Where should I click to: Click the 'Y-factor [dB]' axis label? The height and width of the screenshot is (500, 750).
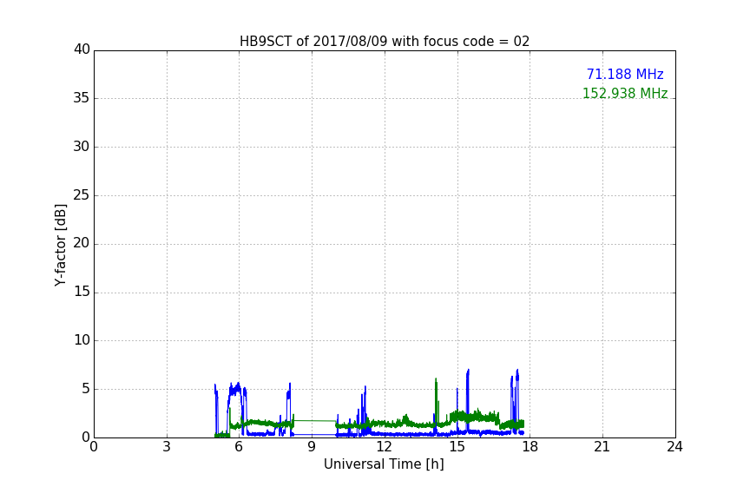coord(60,245)
